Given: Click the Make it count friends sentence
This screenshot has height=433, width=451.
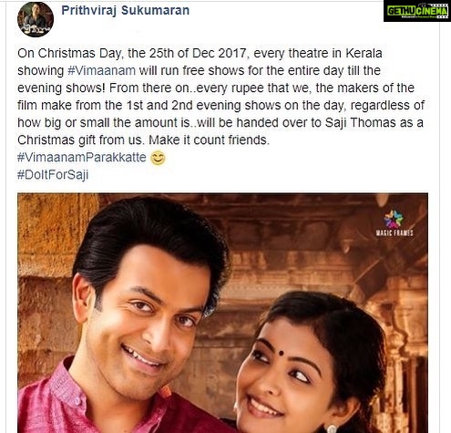Looking at the screenshot, I should [x=209, y=140].
